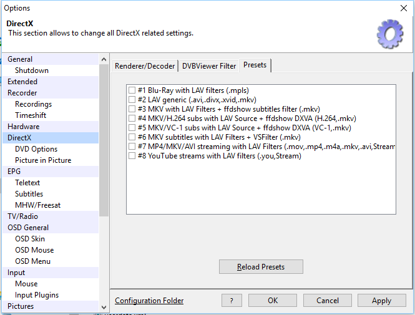The image size is (415, 315).
Task: Open the OSD Skin settings section
Action: [30, 239]
